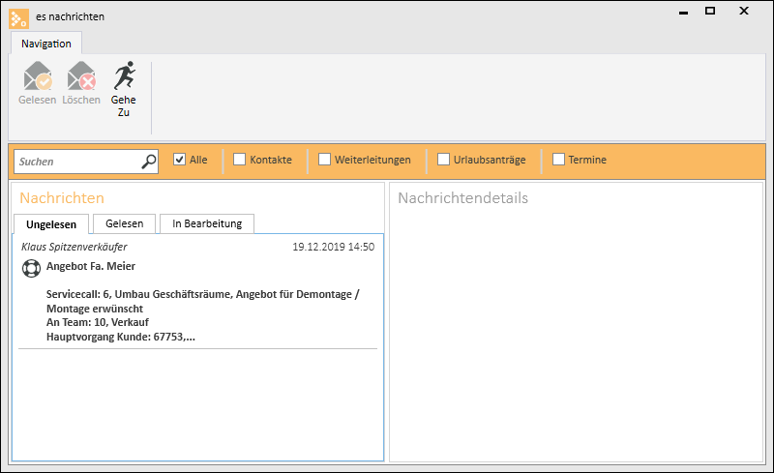Delete message using Löschen envelope icon
The image size is (774, 473).
[81, 76]
